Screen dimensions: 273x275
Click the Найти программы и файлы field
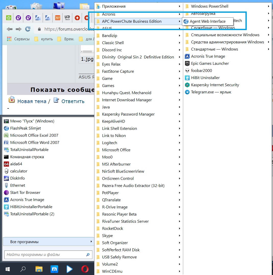pos(48,255)
